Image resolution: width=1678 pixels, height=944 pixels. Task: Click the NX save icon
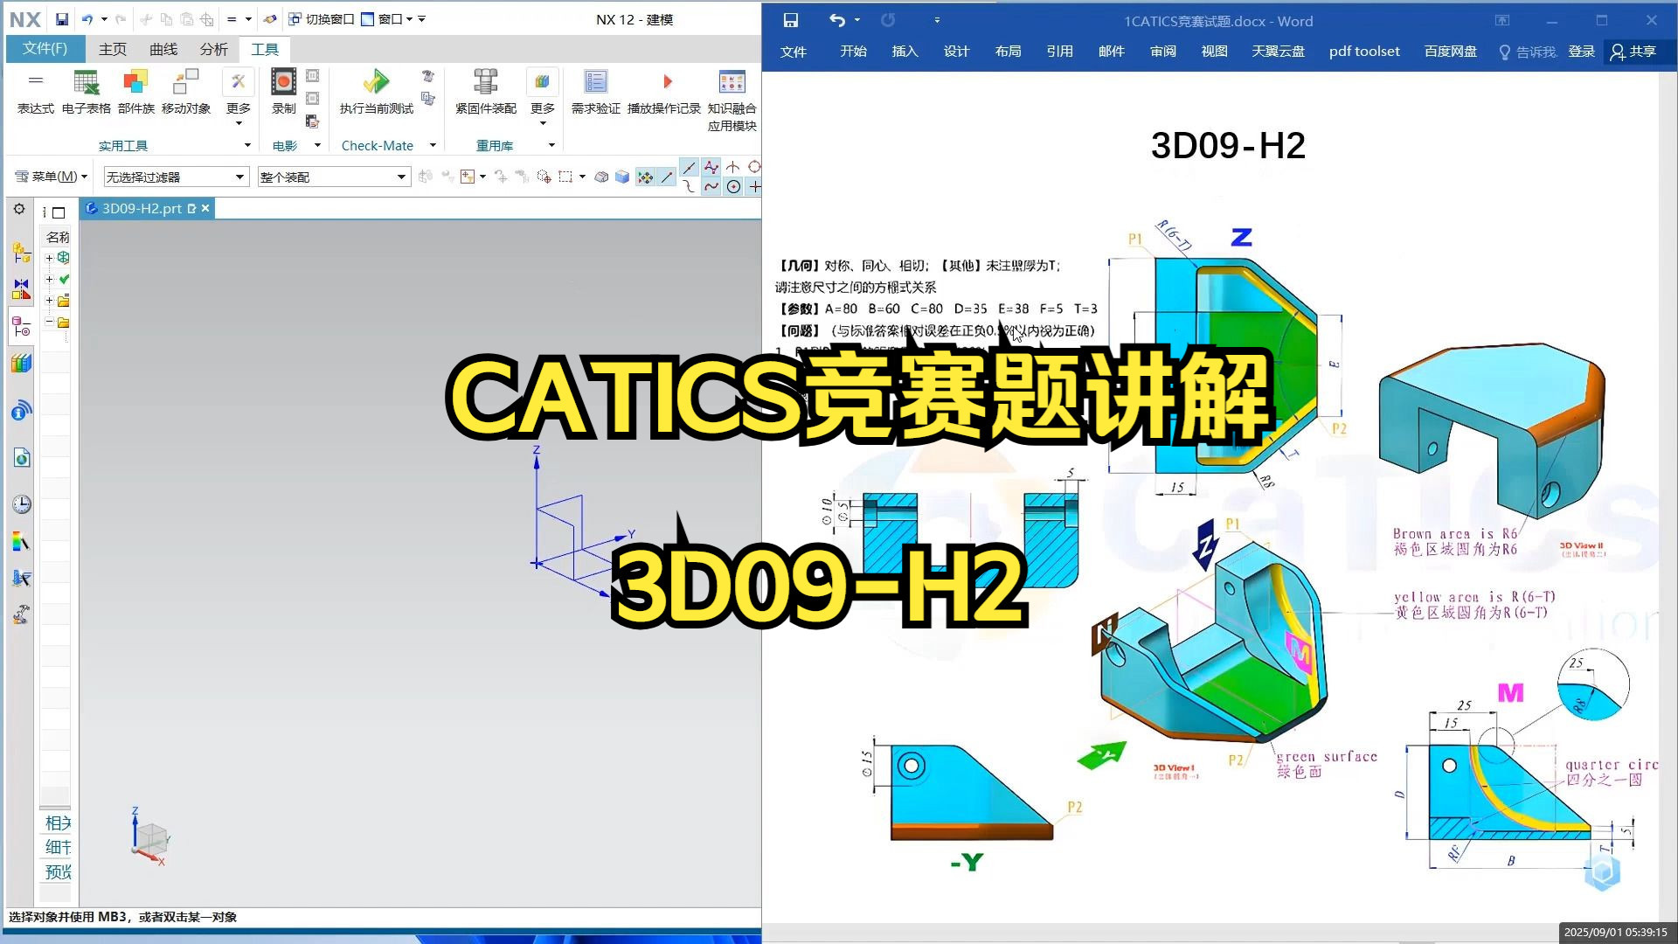[61, 19]
